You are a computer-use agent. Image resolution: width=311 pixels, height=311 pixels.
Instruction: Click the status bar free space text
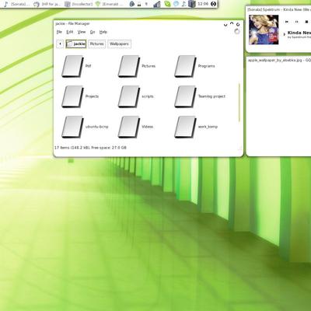109,148
